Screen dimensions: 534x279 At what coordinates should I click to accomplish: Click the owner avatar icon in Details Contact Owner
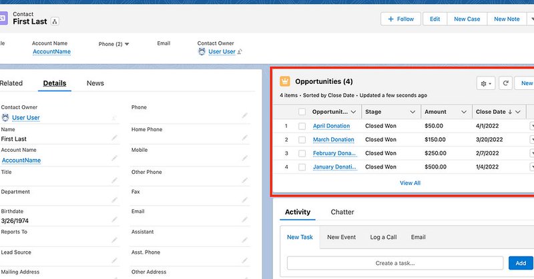pos(5,118)
